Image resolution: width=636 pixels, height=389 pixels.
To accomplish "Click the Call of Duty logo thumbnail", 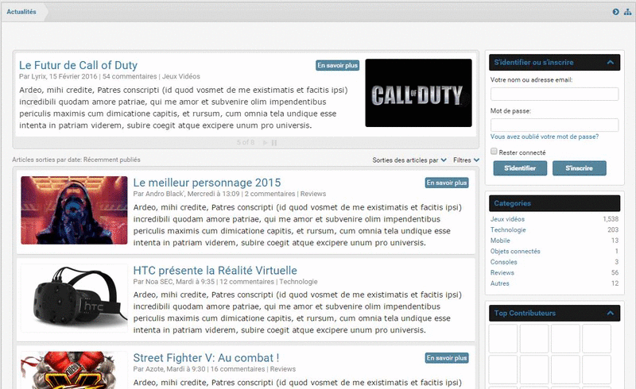I will (418, 93).
